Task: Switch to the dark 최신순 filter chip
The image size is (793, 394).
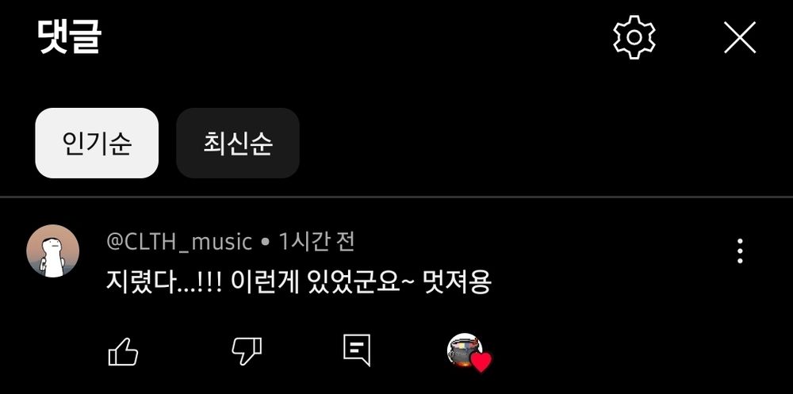Action: 238,143
